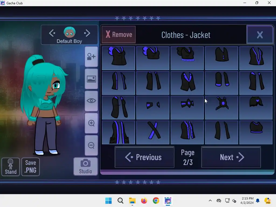Open notifications bell in taskbar
This screenshot has height=207, width=276.
click(257, 201)
